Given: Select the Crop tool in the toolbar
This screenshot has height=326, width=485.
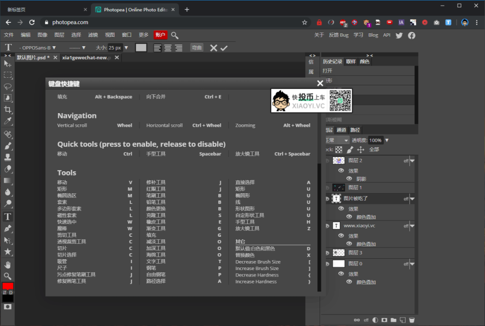Looking at the screenshot, I should click(x=7, y=110).
